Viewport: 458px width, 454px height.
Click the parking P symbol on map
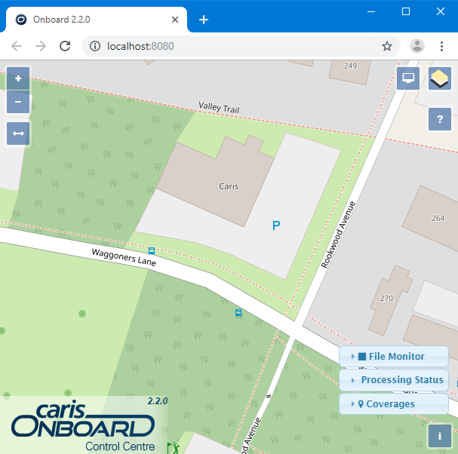276,225
